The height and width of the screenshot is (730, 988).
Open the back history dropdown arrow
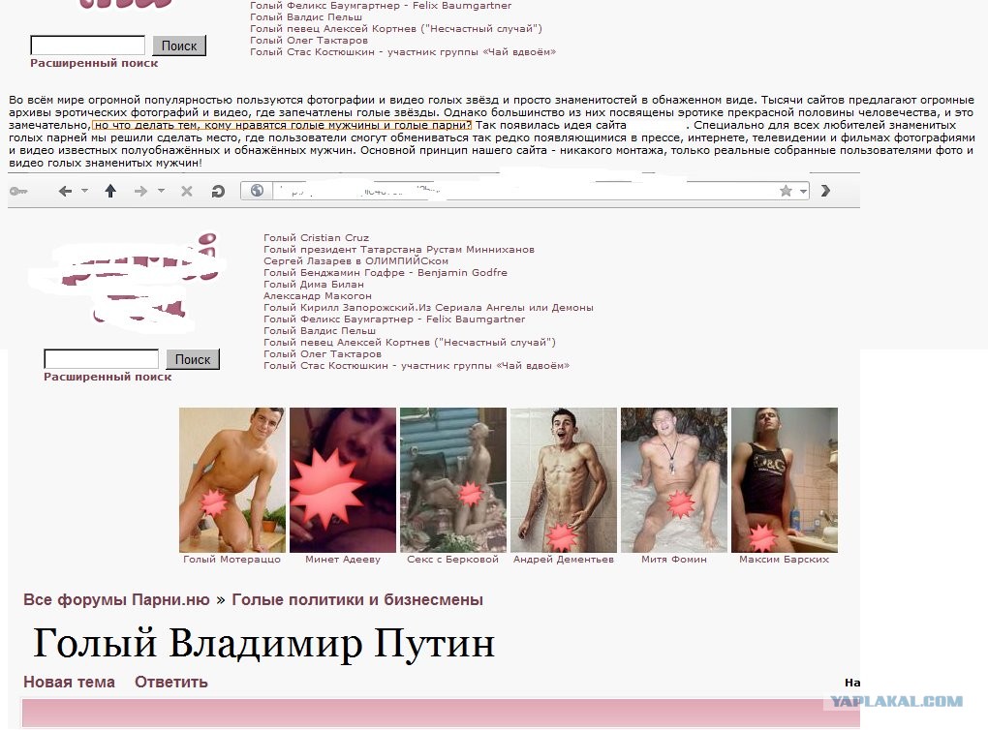tap(84, 190)
